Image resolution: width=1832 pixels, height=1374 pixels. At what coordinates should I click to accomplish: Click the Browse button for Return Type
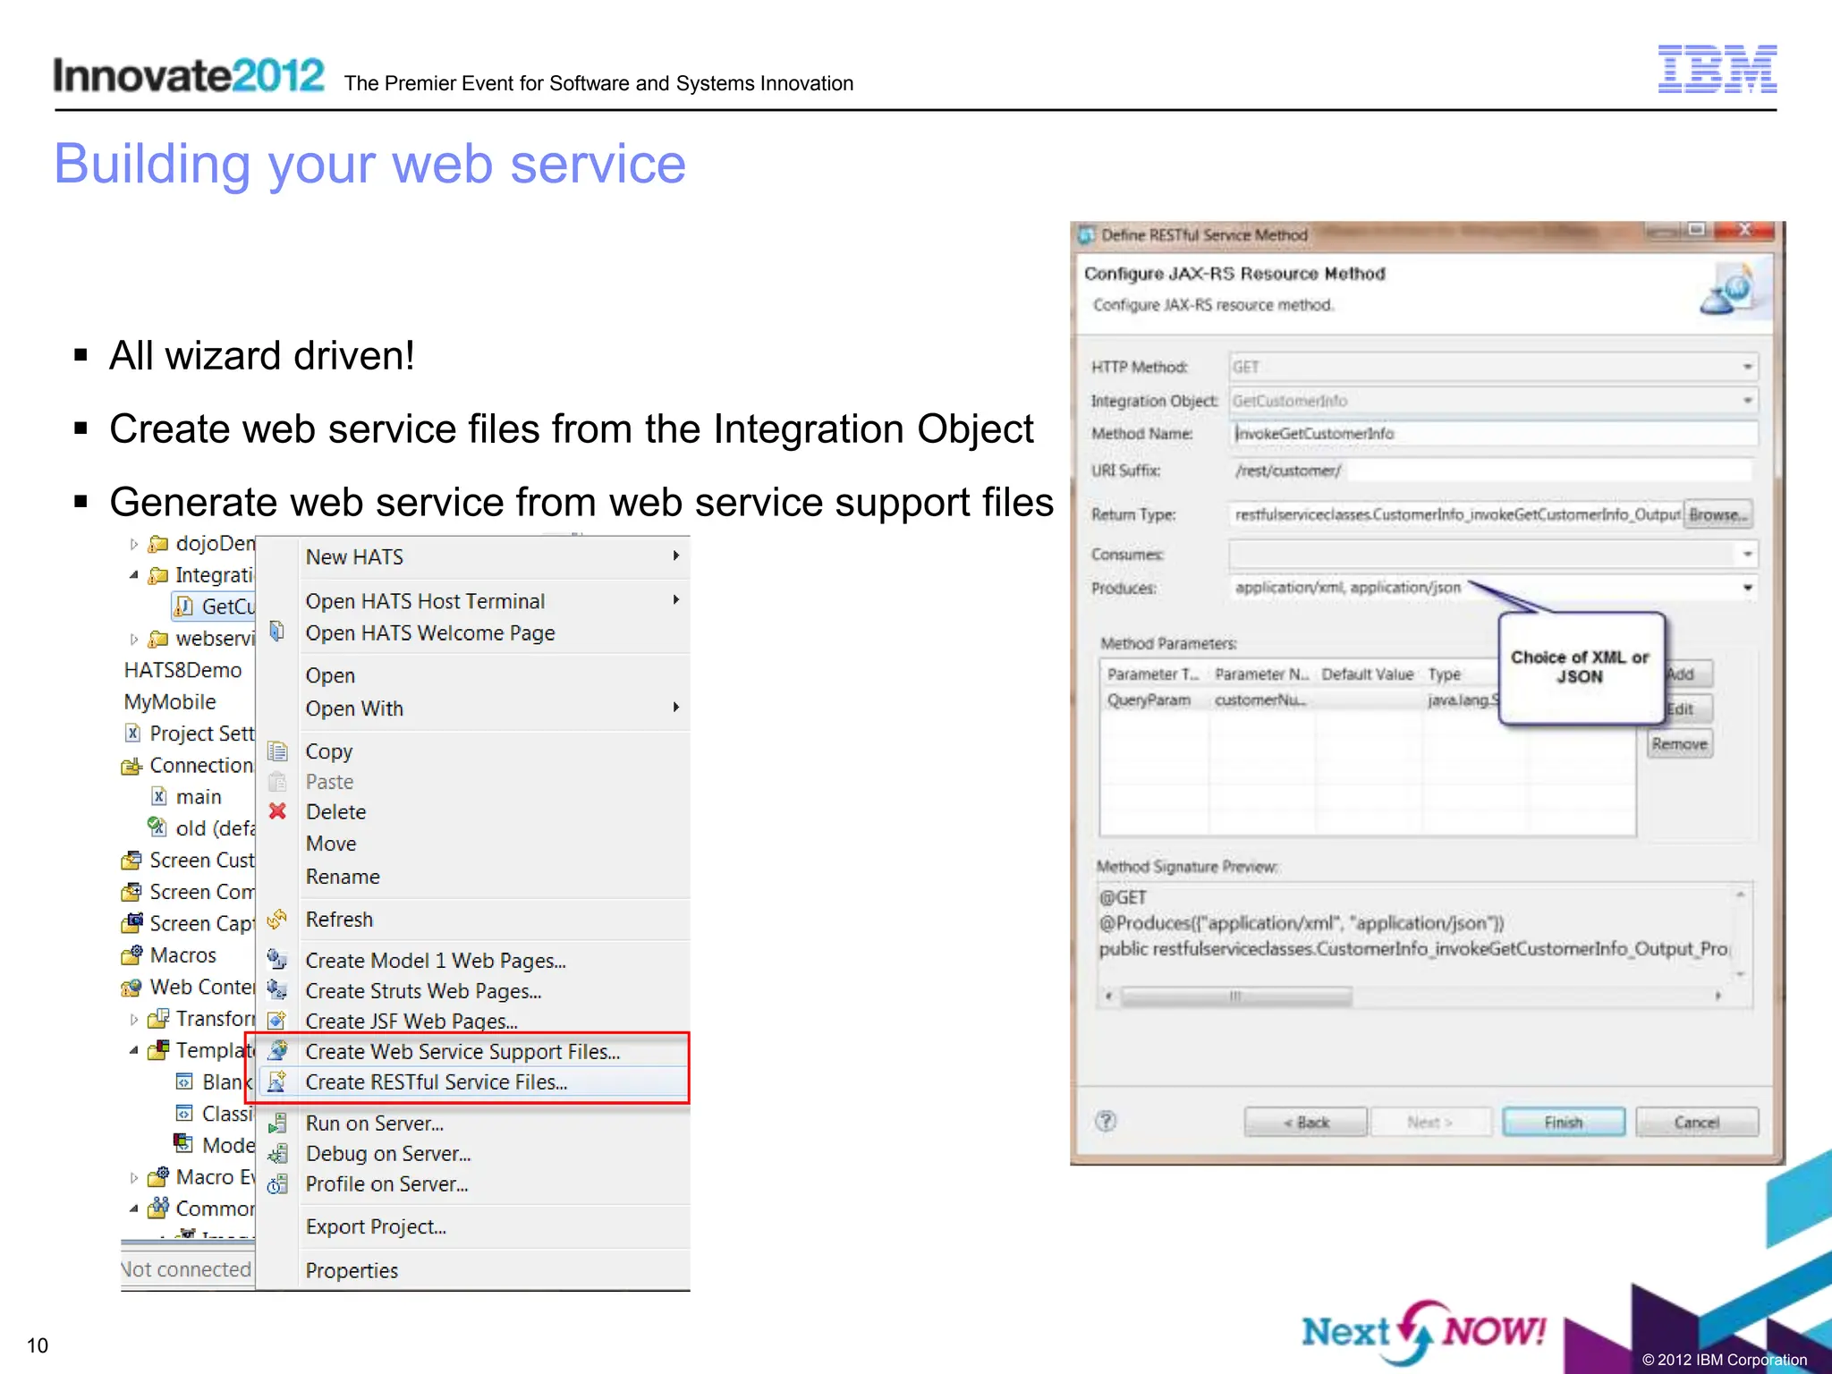(x=1717, y=514)
